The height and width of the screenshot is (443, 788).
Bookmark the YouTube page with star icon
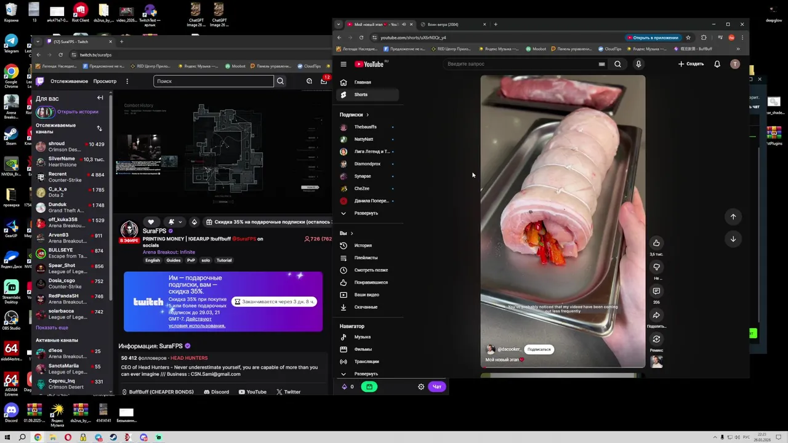point(688,38)
